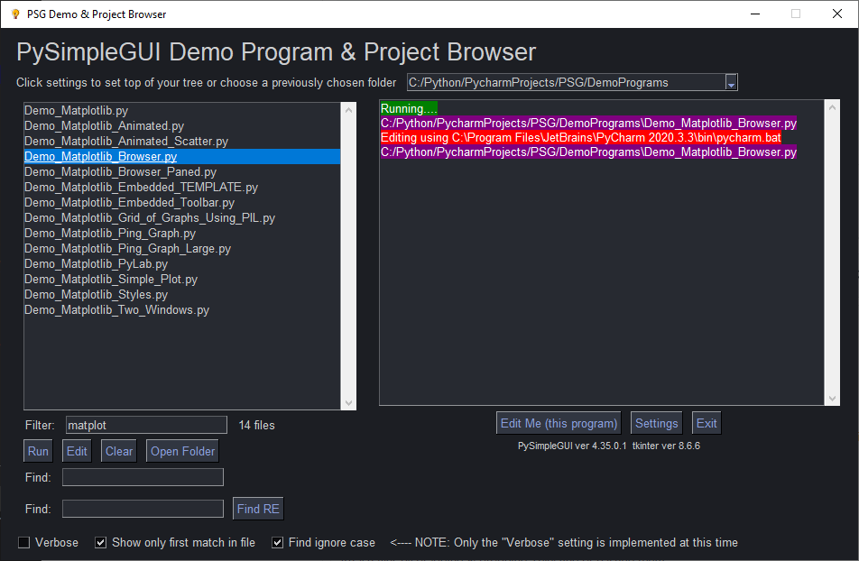The image size is (859, 561).
Task: Click the Edit button
Action: pyautogui.click(x=76, y=450)
